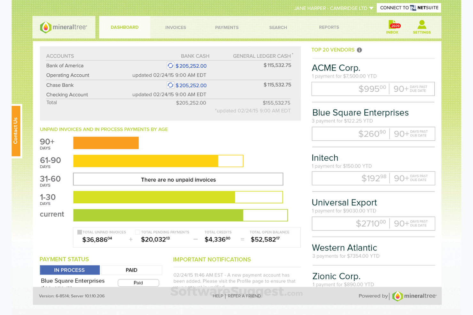Click the 'There are no unpaid invoices' bar
Image resolution: width=473 pixels, height=315 pixels.
pyautogui.click(x=178, y=179)
